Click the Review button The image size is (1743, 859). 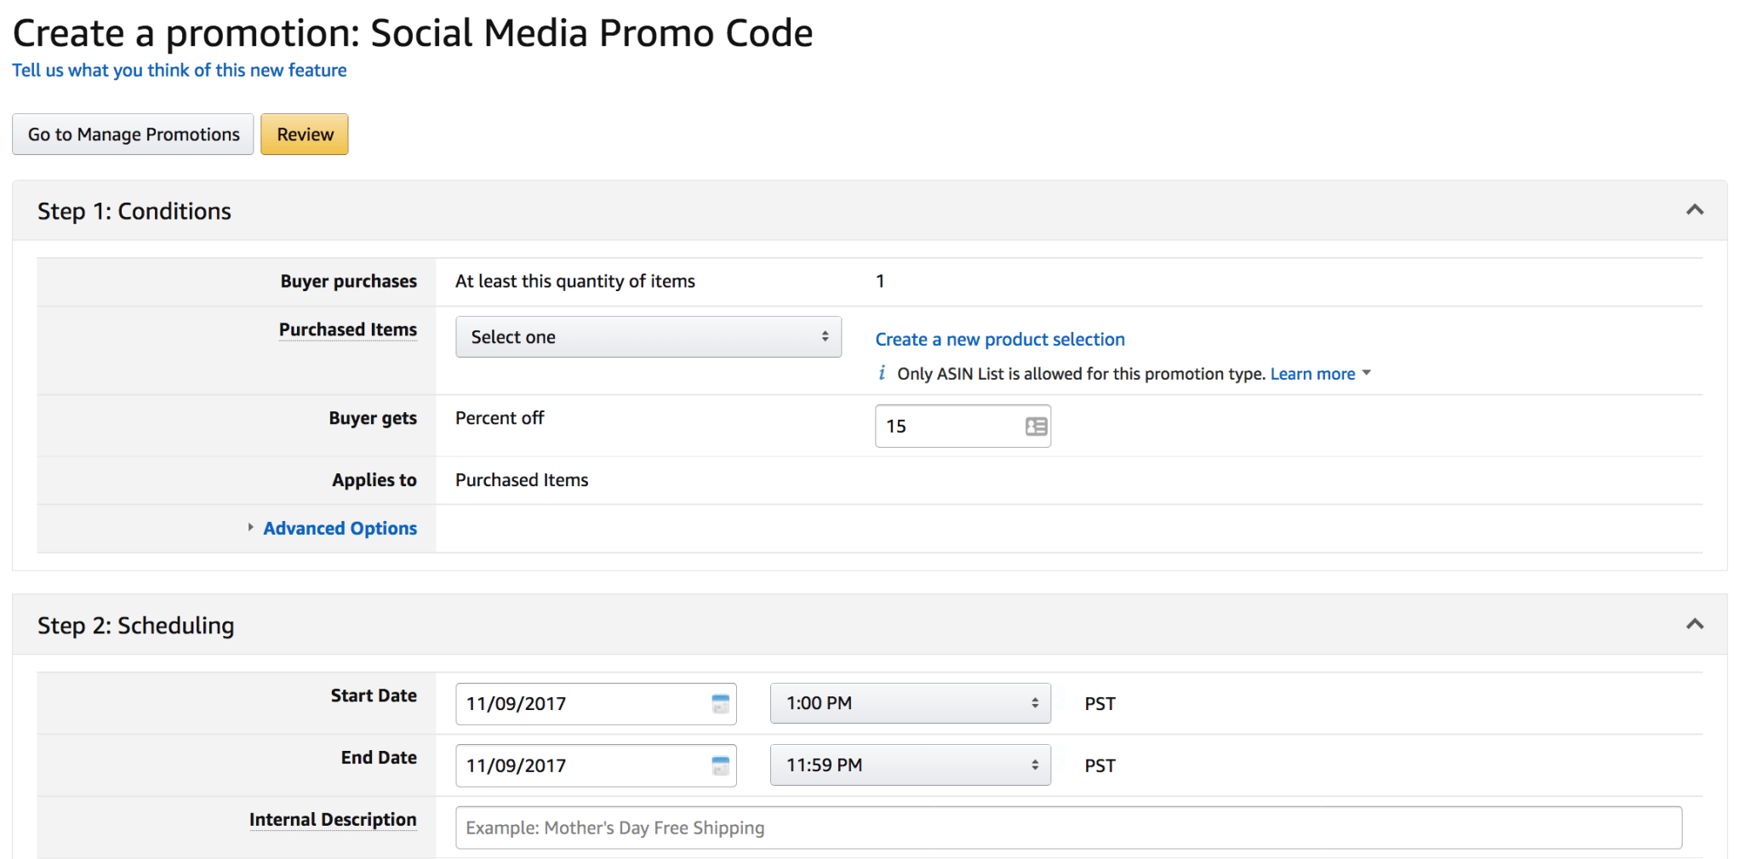pyautogui.click(x=304, y=134)
